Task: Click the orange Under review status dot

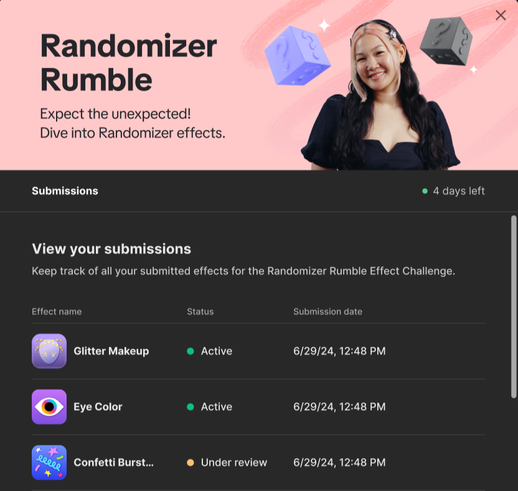Action: 191,462
